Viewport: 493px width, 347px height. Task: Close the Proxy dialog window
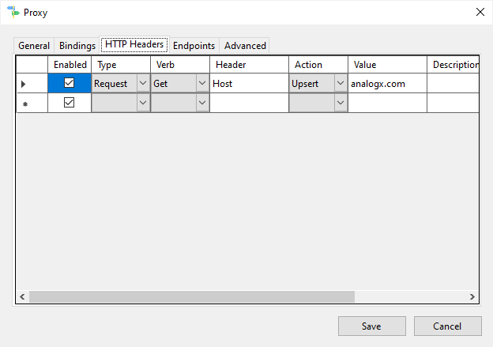480,12
